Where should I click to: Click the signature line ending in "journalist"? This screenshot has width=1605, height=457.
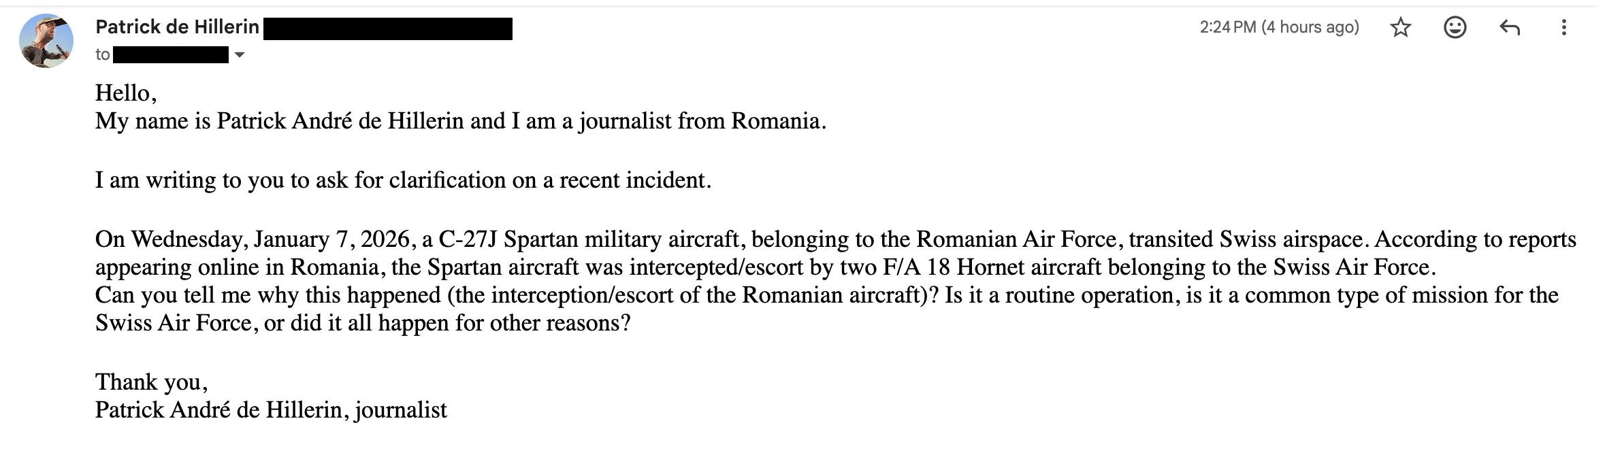coord(271,410)
